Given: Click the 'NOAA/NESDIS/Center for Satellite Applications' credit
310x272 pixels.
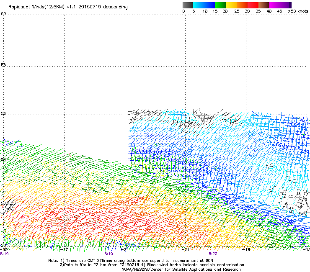Looking at the screenshot, I should [181, 269].
